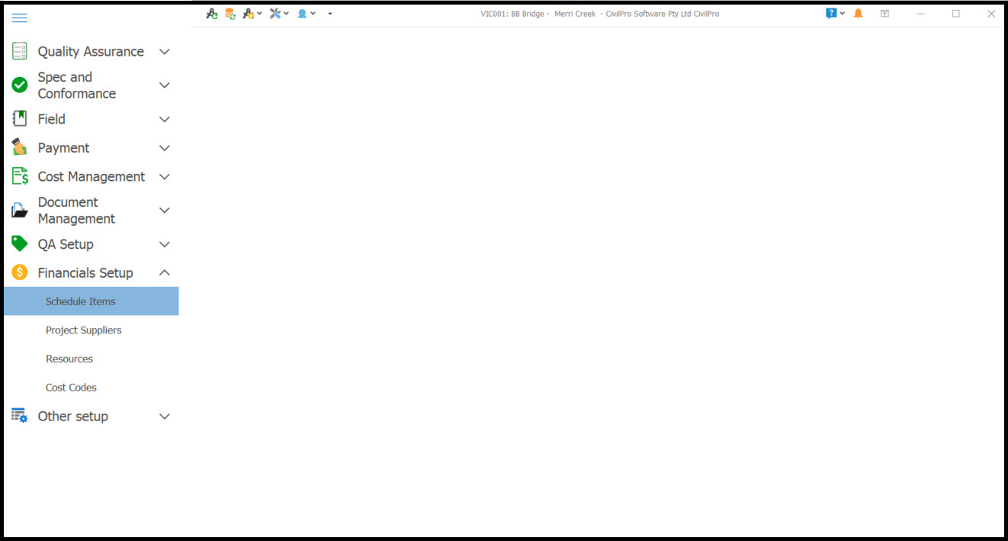The height and width of the screenshot is (541, 1008).
Task: Go to Resources
Action: click(69, 359)
